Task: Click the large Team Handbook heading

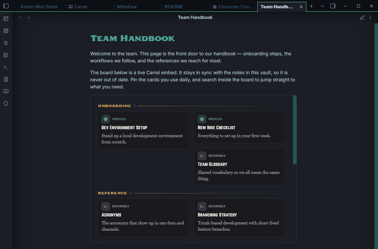Action: click(133, 38)
